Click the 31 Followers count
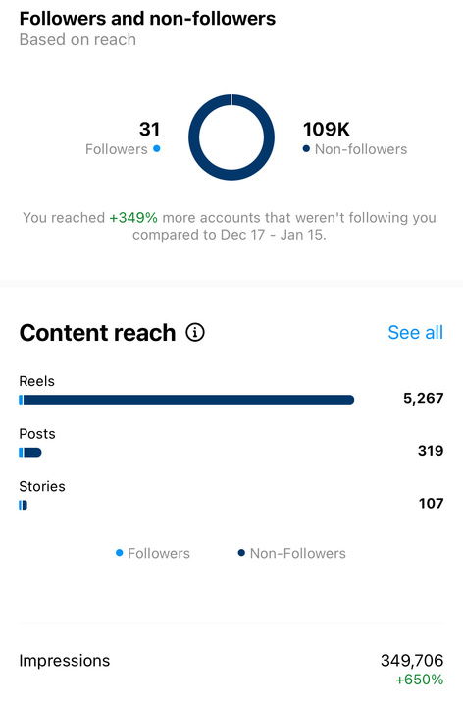 [x=149, y=129]
